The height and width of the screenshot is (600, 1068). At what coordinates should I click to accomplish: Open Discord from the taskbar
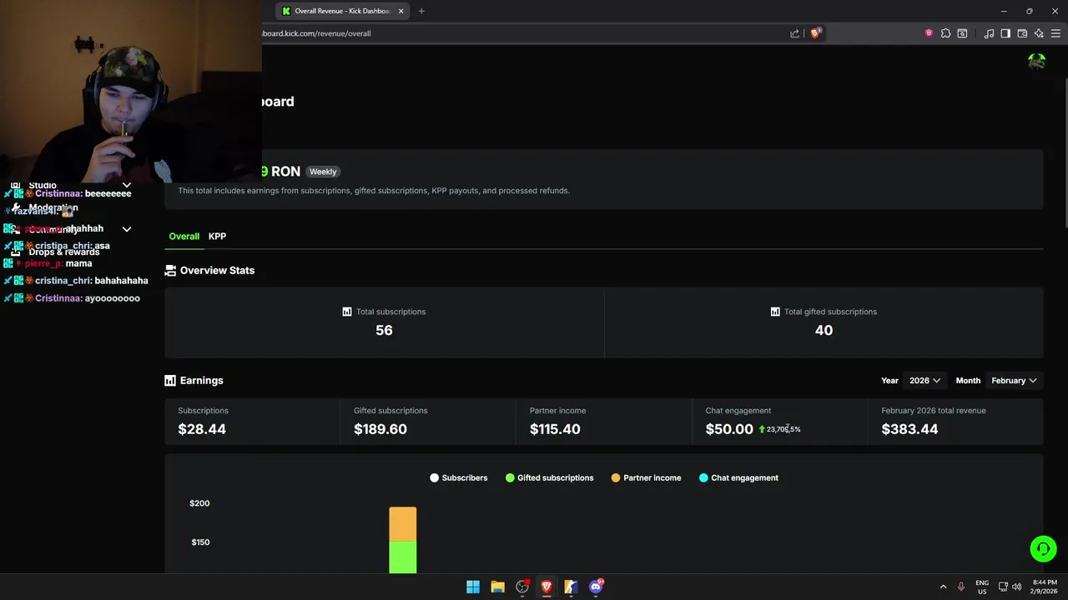point(596,587)
